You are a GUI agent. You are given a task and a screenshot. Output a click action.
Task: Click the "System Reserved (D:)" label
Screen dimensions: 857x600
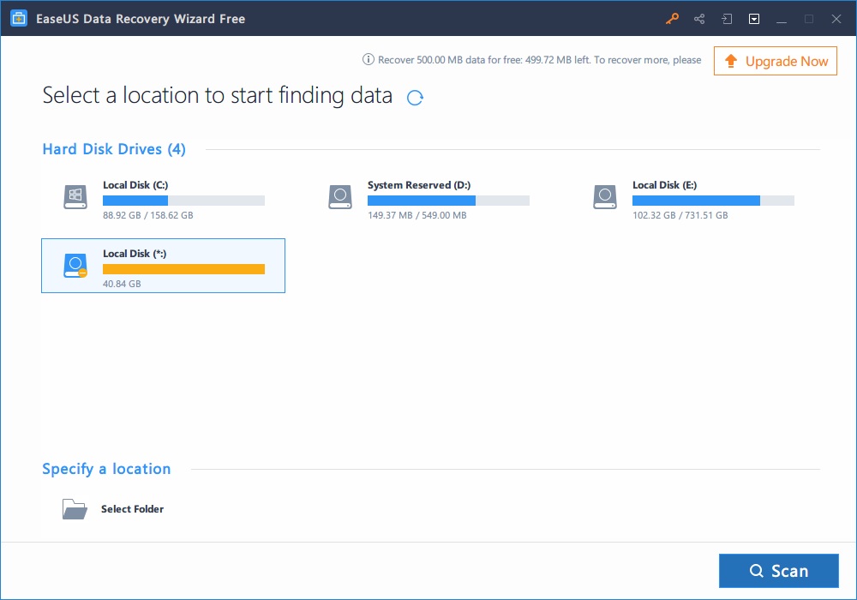pyautogui.click(x=419, y=185)
